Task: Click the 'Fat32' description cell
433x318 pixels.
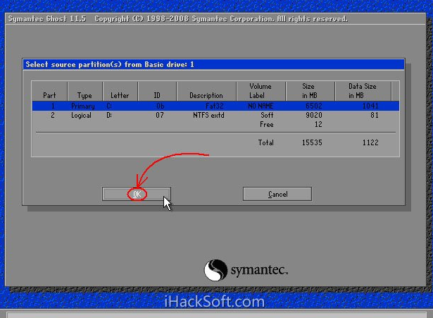Action: pos(215,106)
